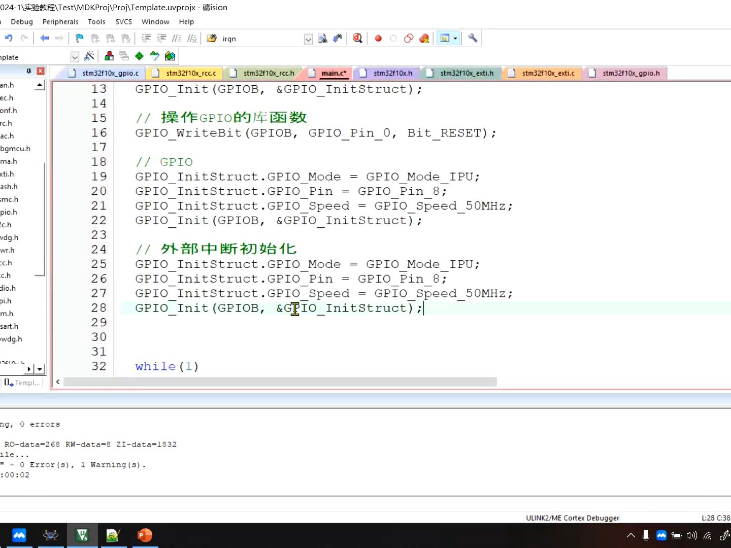Screen dimensions: 731x548
Task: Open the Debug menu
Action: [x=22, y=22]
